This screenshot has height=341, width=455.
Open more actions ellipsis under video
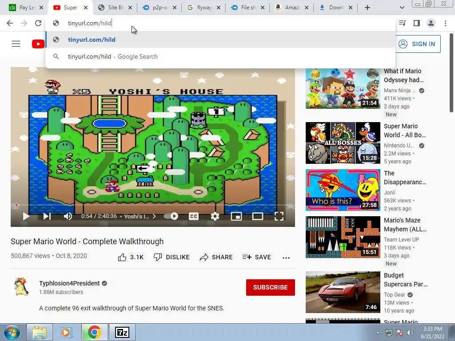tap(286, 258)
